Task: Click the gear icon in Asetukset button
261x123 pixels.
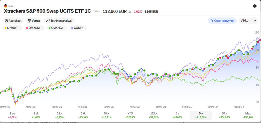Action: pyautogui.click(x=6, y=21)
